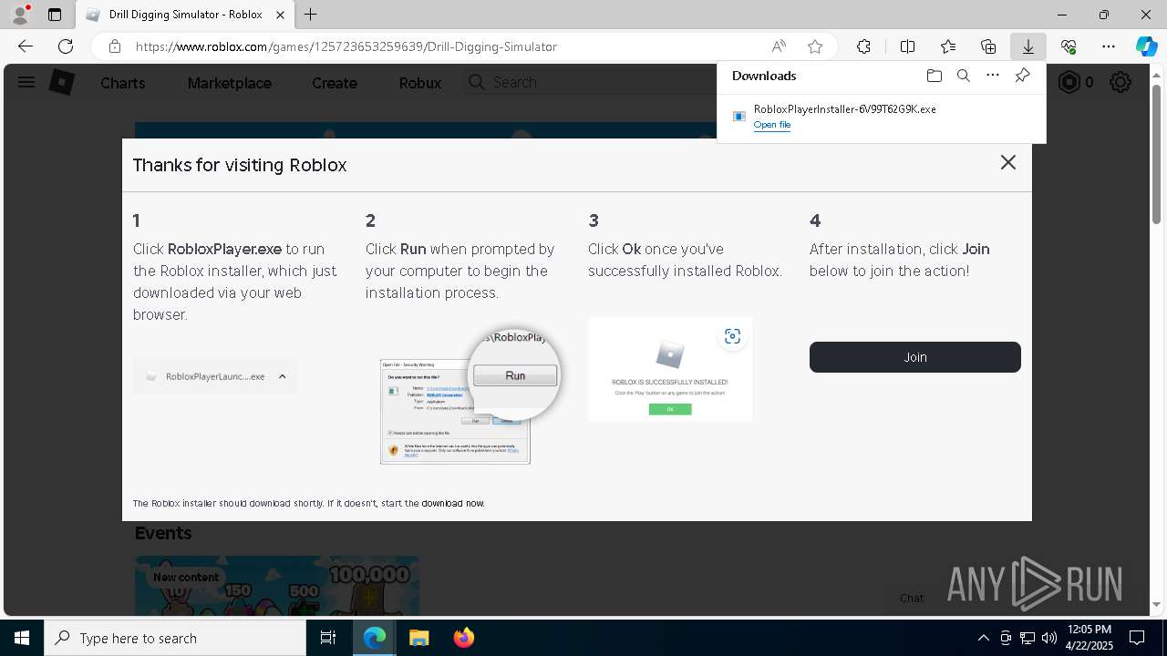Open Browser essentials heart icon
Image resolution: width=1167 pixels, height=656 pixels.
coord(1069,46)
